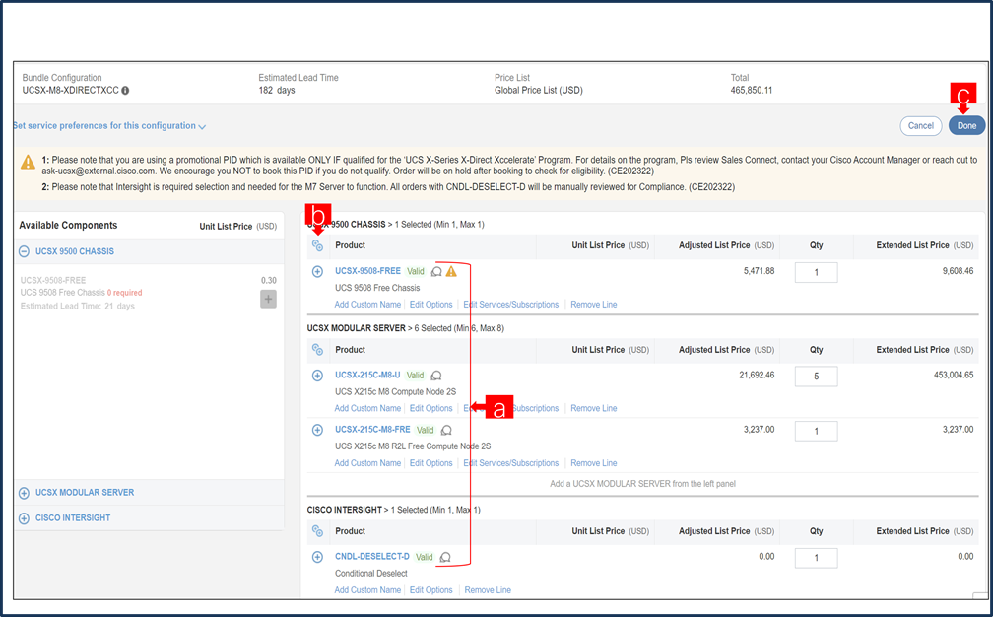The width and height of the screenshot is (993, 617).
Task: Open the UCSX-215C-M8-FRE product link
Action: tap(372, 430)
